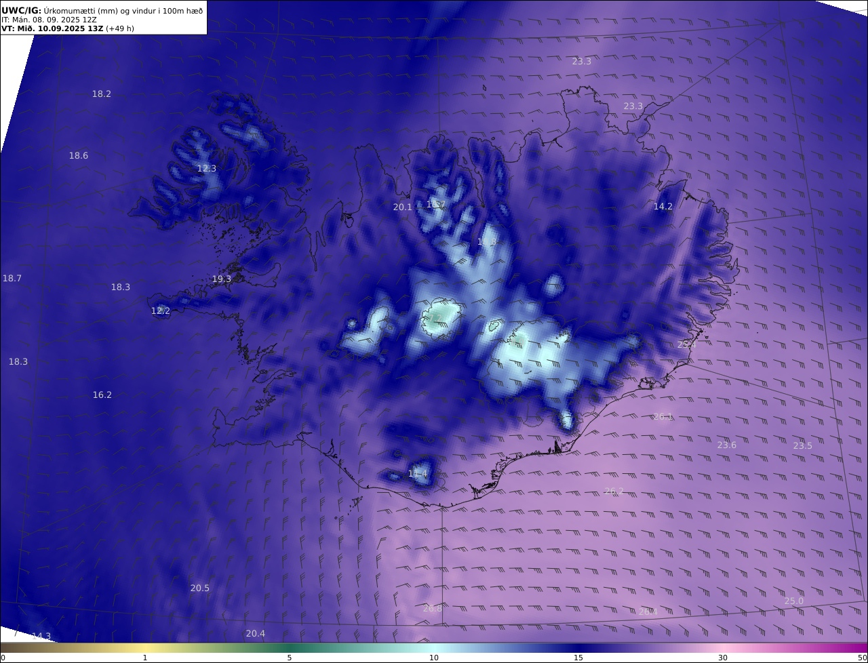868x663 pixels.
Task: Click the colorbar tick labeled 50
Action: pyautogui.click(x=863, y=658)
